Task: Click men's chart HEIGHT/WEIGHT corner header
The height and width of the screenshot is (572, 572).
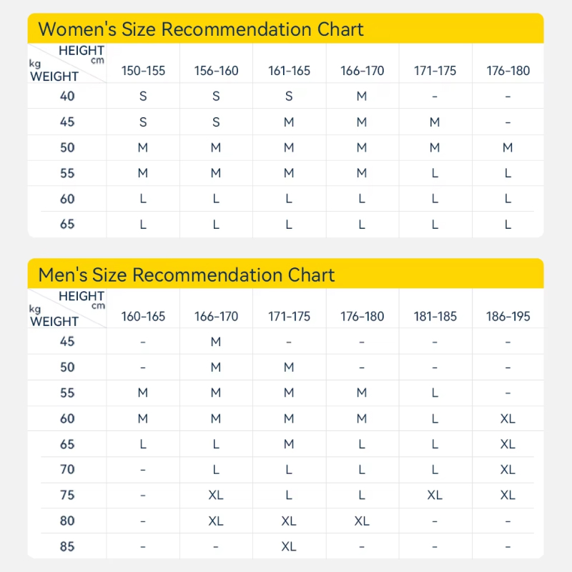Action: click(67, 309)
